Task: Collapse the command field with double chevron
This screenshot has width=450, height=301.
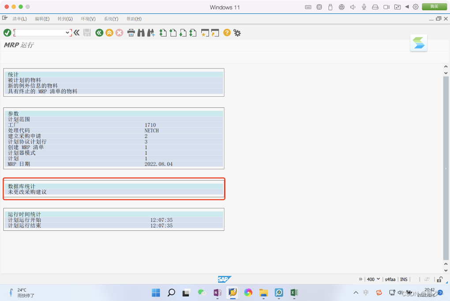Action: click(76, 32)
